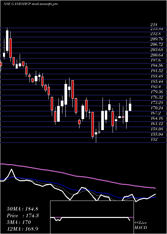Select the 188.48 axis label
Viewport: 167px width, 234px height.
[157, 76]
